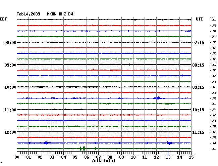
Task: Select minute label 00 on the time axis
Action: (17, 157)
